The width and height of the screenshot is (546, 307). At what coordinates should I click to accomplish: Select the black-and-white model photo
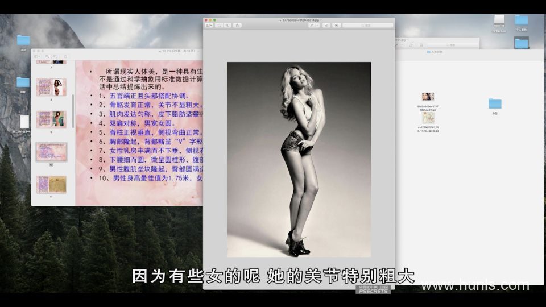pos(299,159)
